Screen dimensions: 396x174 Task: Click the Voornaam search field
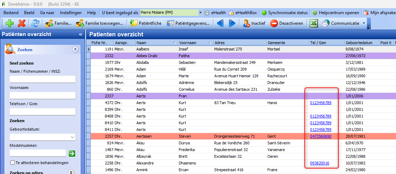43,96
